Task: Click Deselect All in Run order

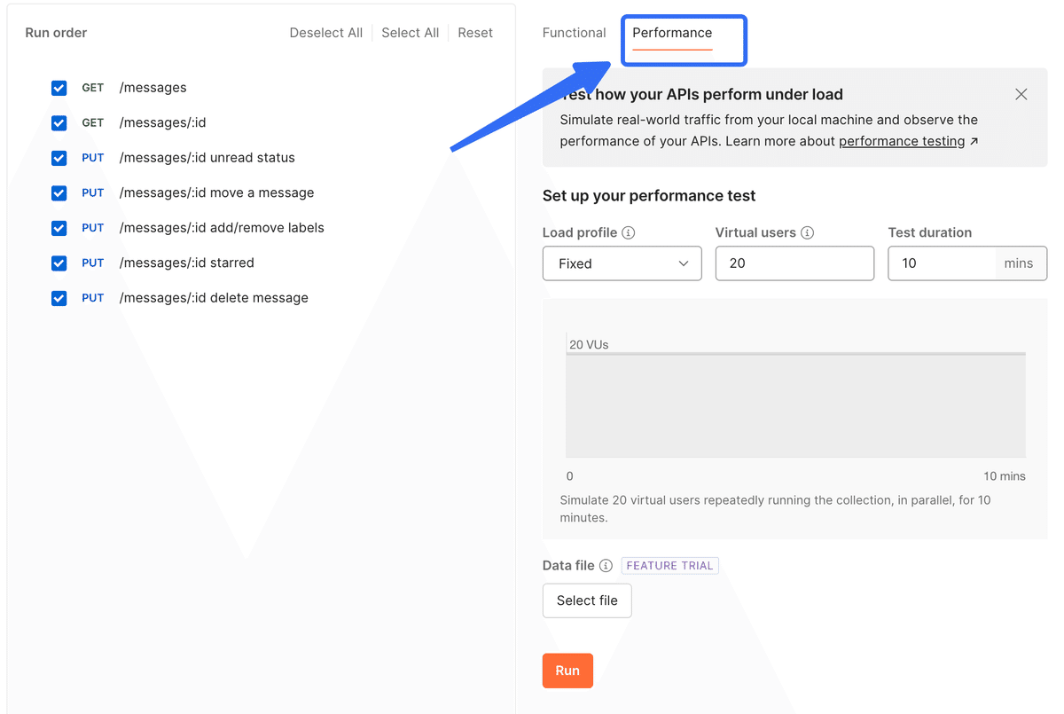Action: pyautogui.click(x=326, y=33)
